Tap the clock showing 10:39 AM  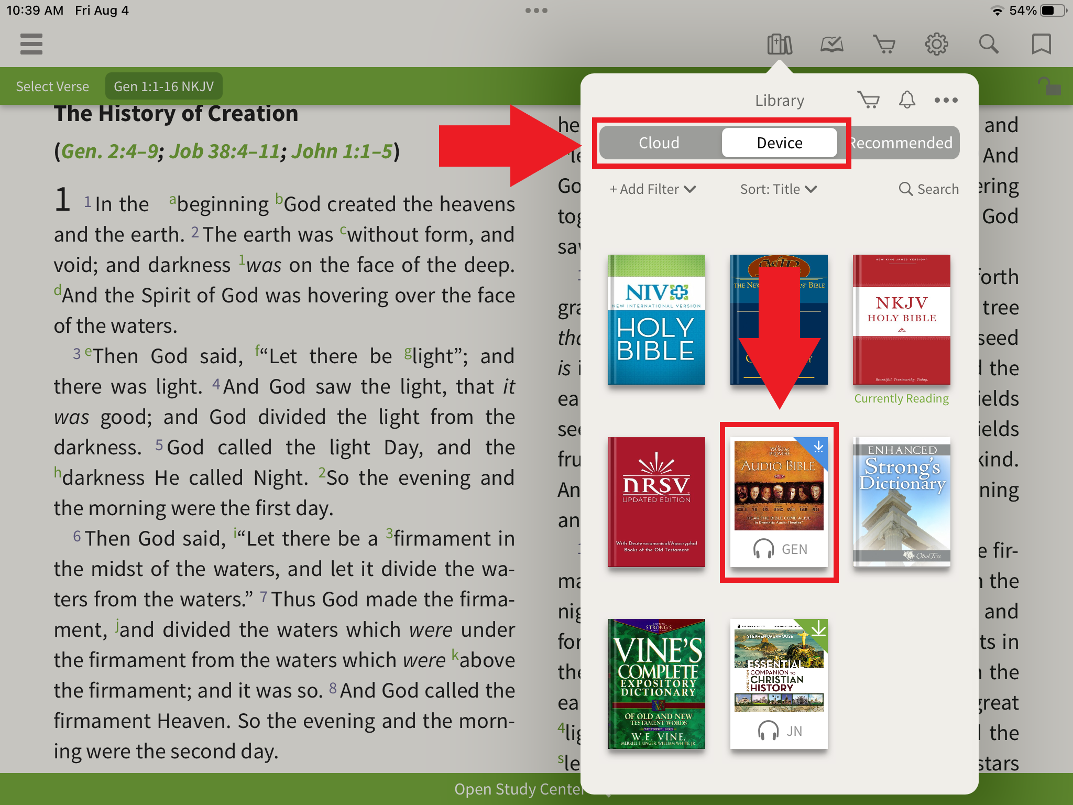point(35,10)
